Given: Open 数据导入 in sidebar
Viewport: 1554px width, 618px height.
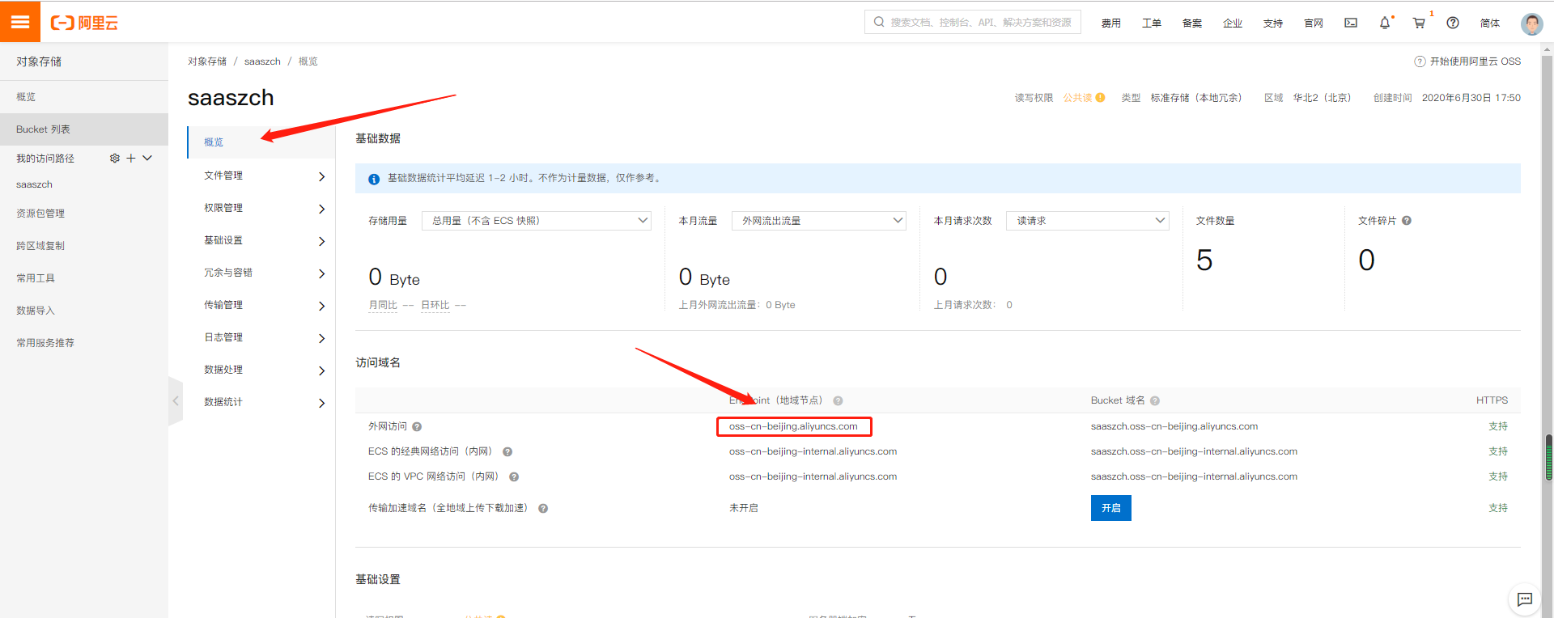Looking at the screenshot, I should point(84,310).
